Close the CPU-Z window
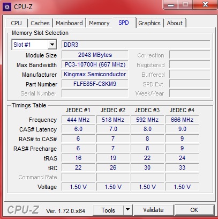The height and width of the screenshot is (219, 218). [205, 5]
